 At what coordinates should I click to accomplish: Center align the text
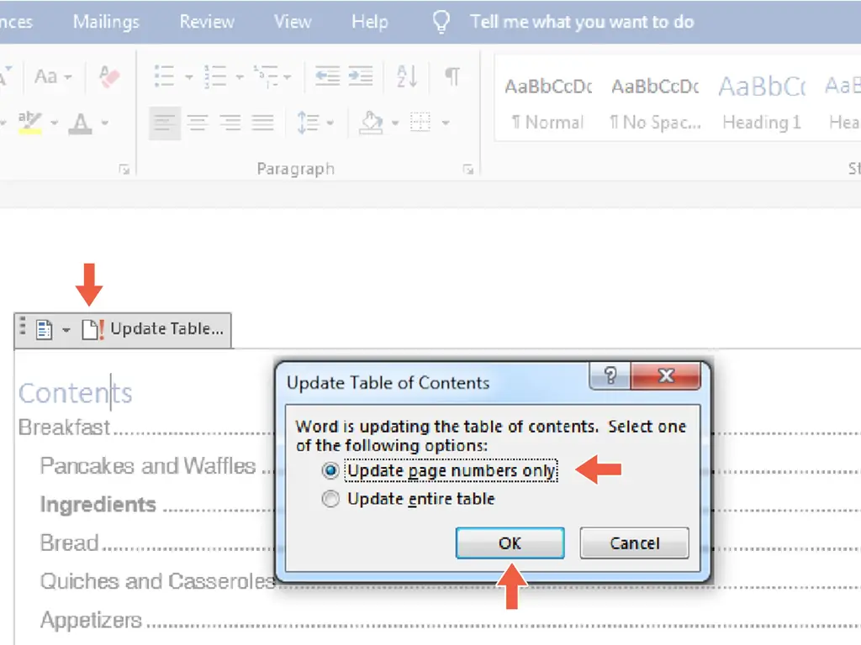(198, 123)
